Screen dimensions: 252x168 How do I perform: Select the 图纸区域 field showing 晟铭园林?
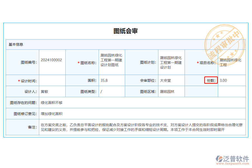click(167, 91)
